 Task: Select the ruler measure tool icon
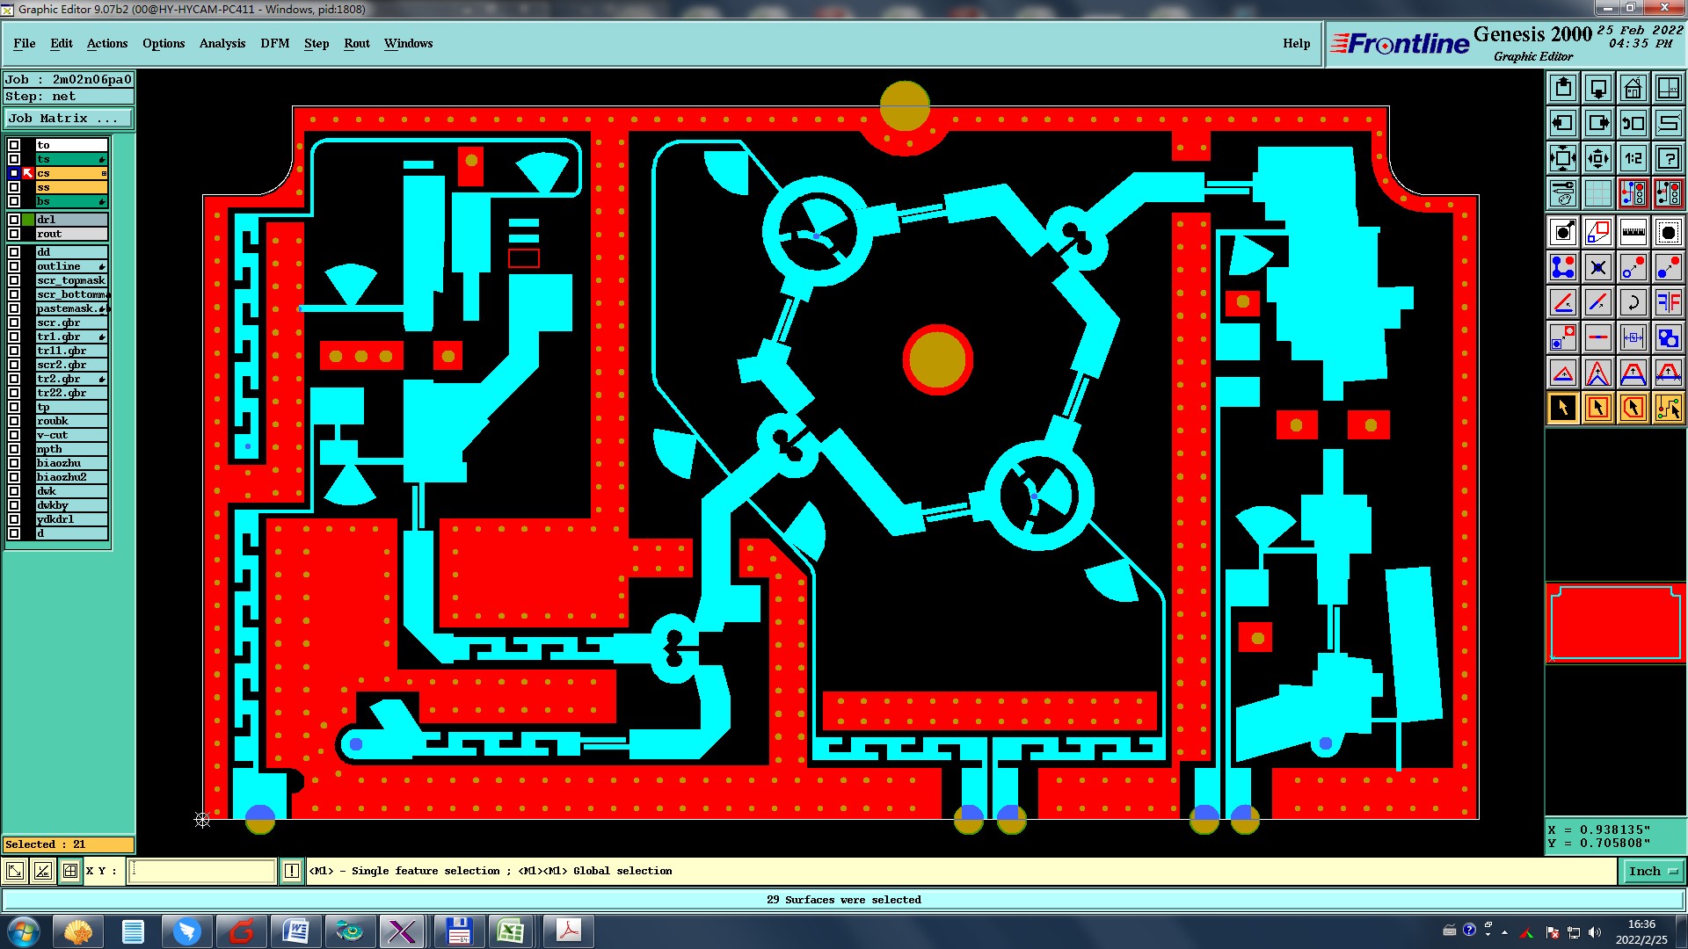1633,233
